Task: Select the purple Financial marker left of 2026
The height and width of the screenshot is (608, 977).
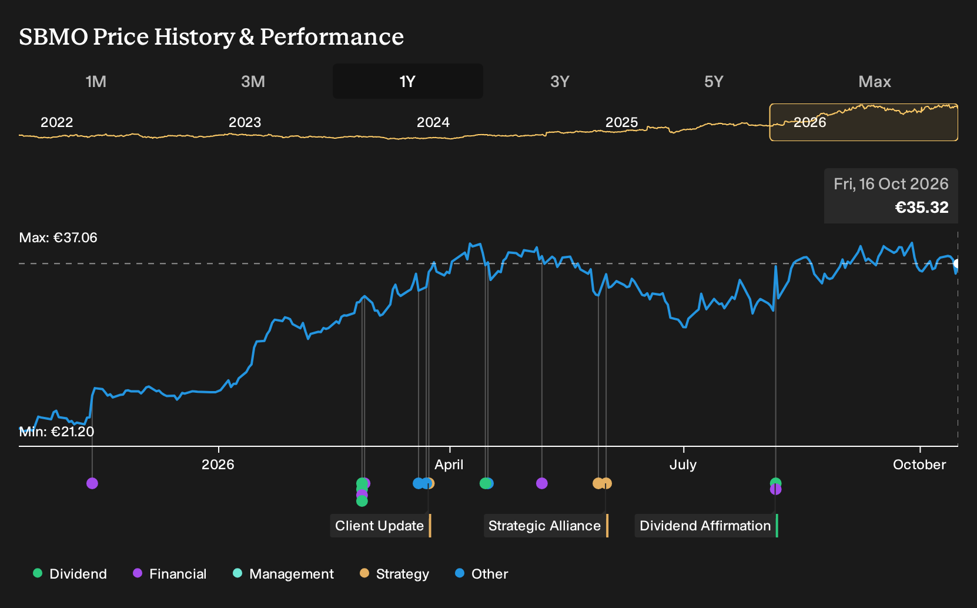Action: click(x=92, y=483)
